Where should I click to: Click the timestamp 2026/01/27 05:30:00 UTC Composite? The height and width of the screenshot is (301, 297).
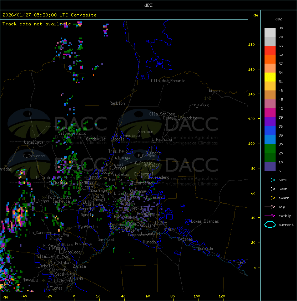(x=50, y=15)
